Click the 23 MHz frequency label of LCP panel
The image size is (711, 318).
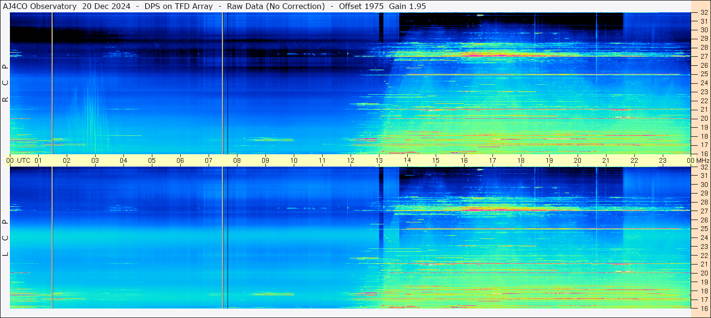point(704,247)
